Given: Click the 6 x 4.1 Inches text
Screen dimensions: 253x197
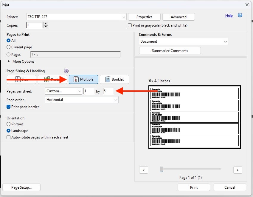Looking at the screenshot, I should click(159, 81).
